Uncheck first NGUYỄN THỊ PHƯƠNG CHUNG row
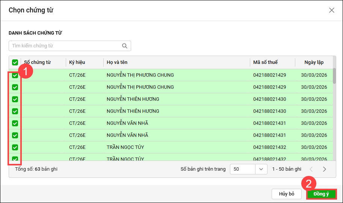This screenshot has width=343, height=203. tap(15, 75)
